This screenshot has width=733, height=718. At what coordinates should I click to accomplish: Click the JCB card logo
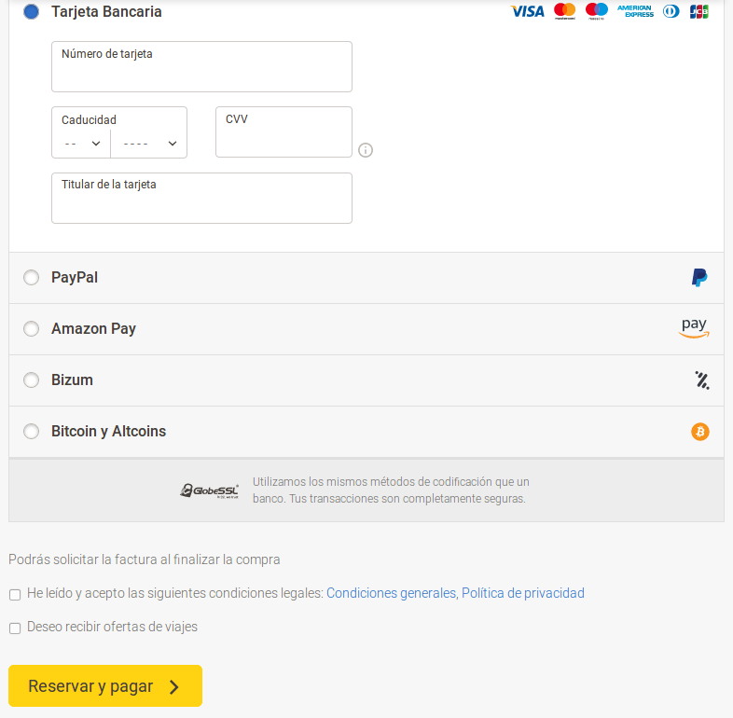pyautogui.click(x=698, y=12)
